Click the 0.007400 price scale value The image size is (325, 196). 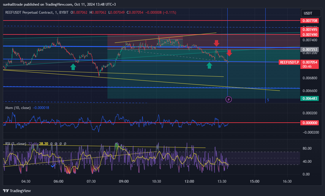[310, 40]
